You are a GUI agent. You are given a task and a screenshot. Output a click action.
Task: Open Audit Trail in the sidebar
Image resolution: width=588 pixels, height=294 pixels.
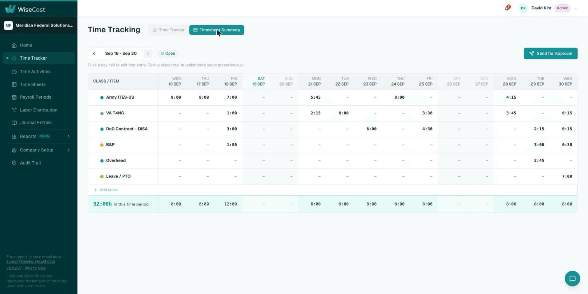point(39,163)
